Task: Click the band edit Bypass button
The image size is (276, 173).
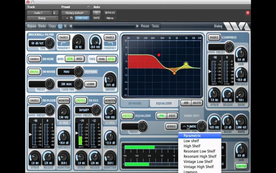Action: 171,126
